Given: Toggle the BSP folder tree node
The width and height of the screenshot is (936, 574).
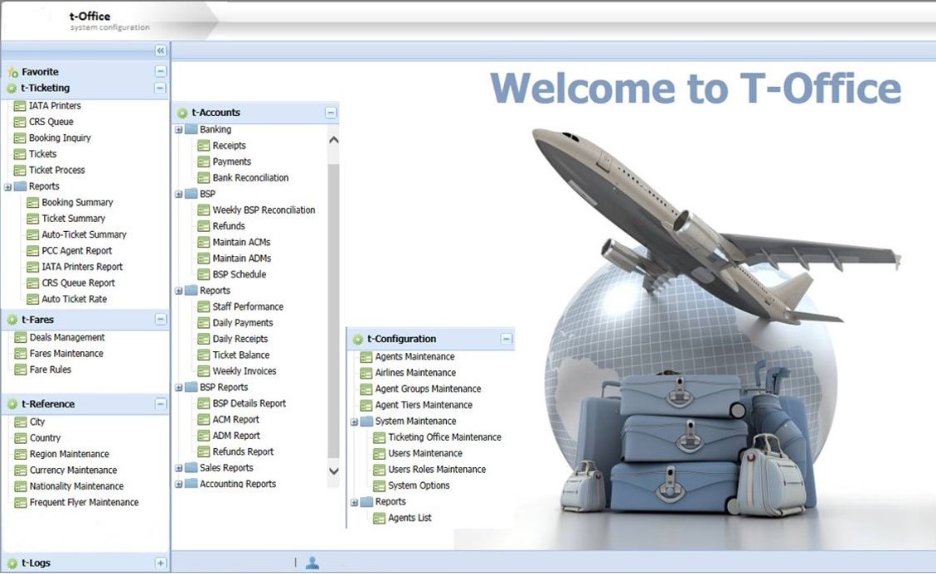Looking at the screenshot, I should pos(178,194).
